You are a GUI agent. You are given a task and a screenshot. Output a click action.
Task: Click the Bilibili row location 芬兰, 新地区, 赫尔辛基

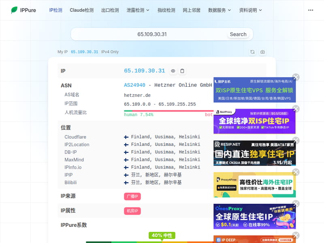click(156, 183)
